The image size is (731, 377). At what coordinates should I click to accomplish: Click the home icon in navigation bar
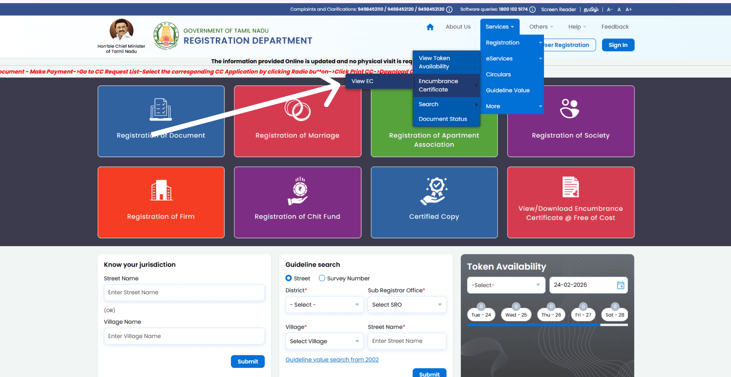(x=430, y=27)
